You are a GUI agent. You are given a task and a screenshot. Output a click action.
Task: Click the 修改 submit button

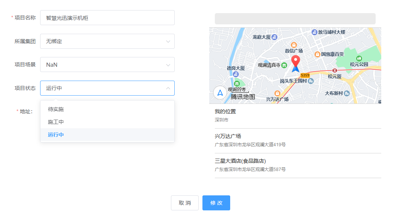tap(216, 203)
